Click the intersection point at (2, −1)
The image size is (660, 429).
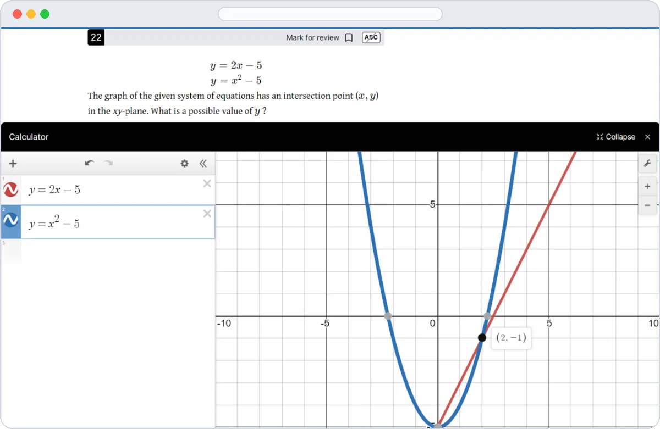pyautogui.click(x=482, y=338)
